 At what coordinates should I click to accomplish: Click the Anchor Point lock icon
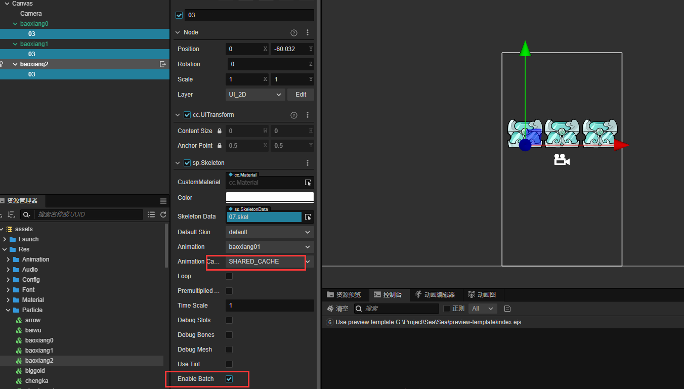(x=219, y=146)
